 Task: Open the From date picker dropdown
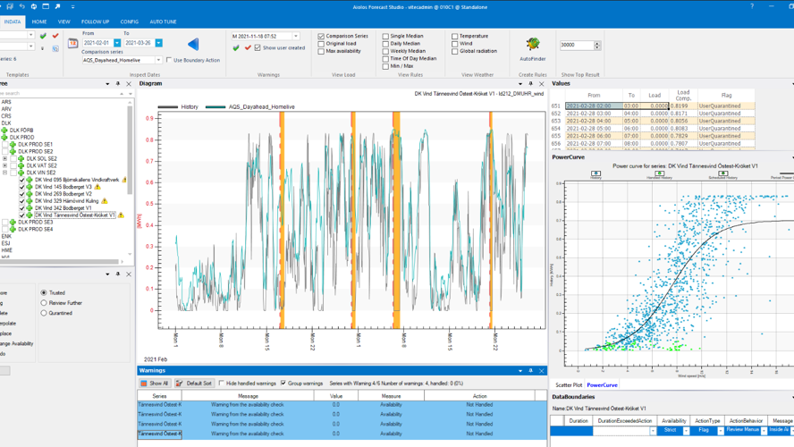point(116,43)
